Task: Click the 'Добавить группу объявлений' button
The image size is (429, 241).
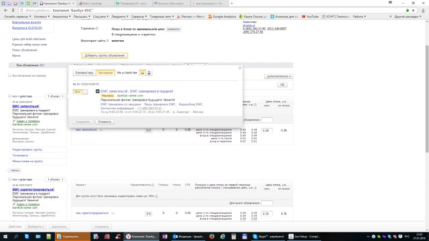Action: (105, 56)
